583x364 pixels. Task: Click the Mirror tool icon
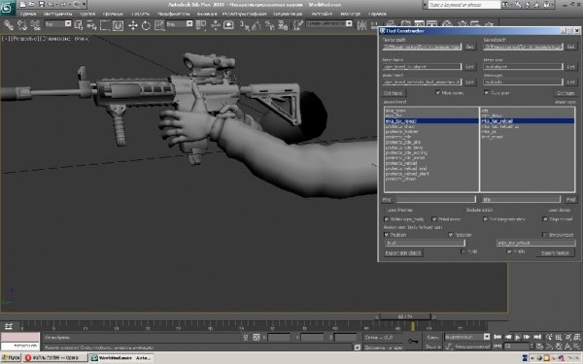click(361, 25)
